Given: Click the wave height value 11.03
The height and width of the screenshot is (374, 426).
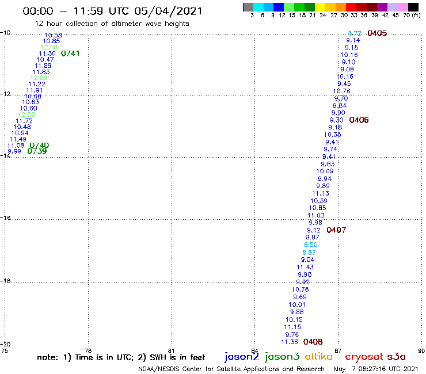Looking at the screenshot, I should pyautogui.click(x=316, y=215).
